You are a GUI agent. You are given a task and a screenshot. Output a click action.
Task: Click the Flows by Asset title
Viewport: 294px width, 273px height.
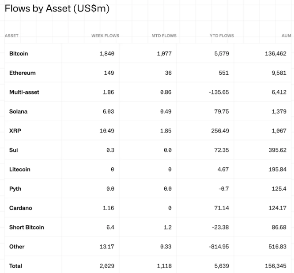[x=57, y=9]
